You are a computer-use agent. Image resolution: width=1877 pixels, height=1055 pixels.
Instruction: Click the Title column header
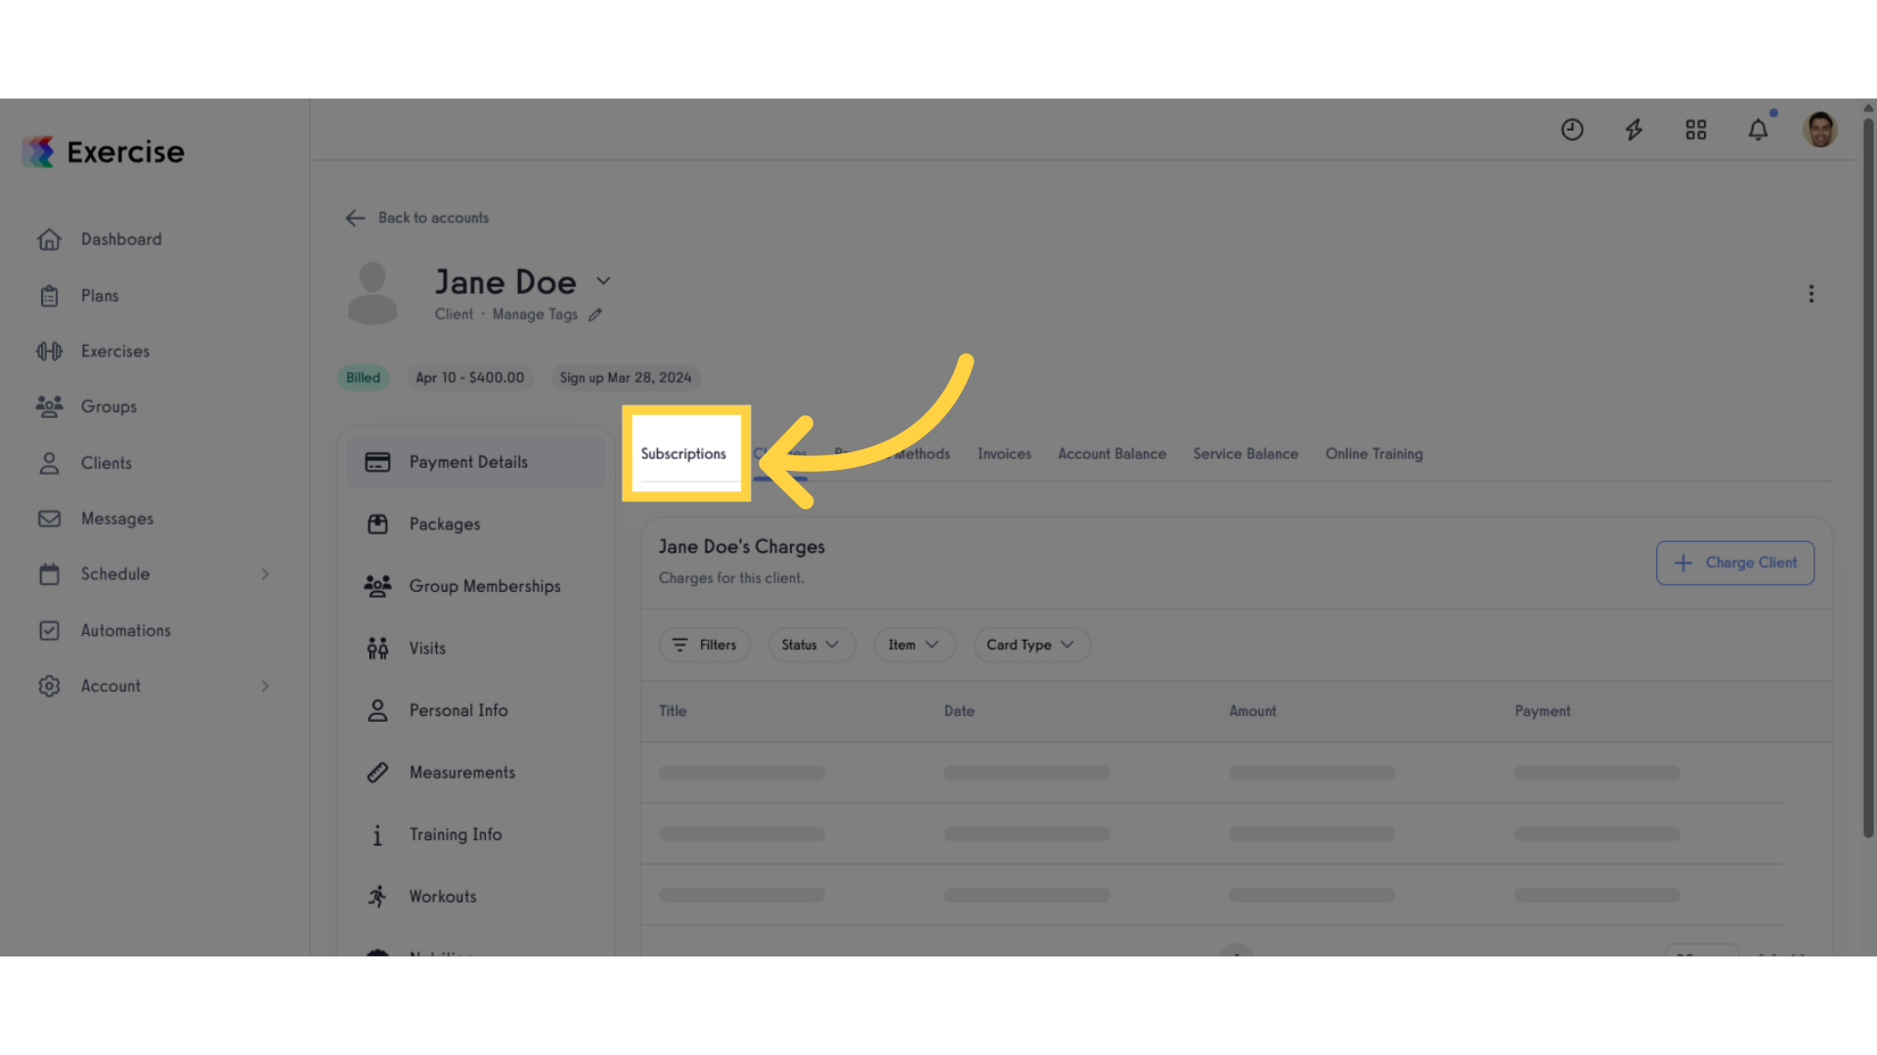coord(673,711)
